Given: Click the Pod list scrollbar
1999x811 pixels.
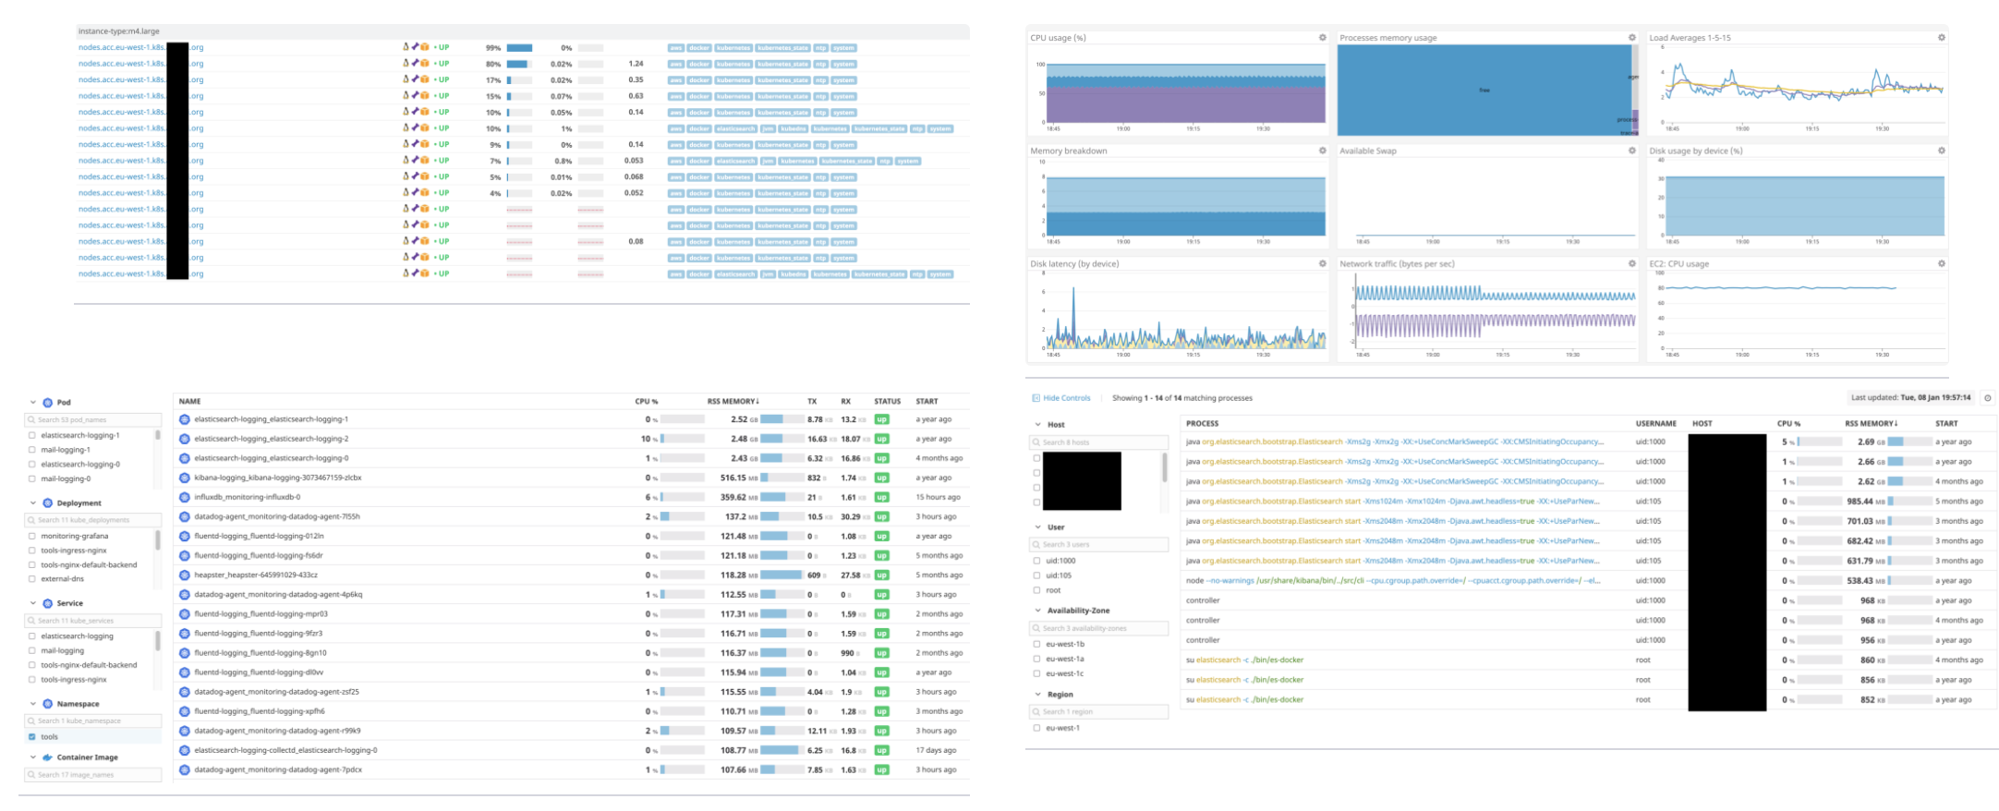Looking at the screenshot, I should tap(157, 435).
